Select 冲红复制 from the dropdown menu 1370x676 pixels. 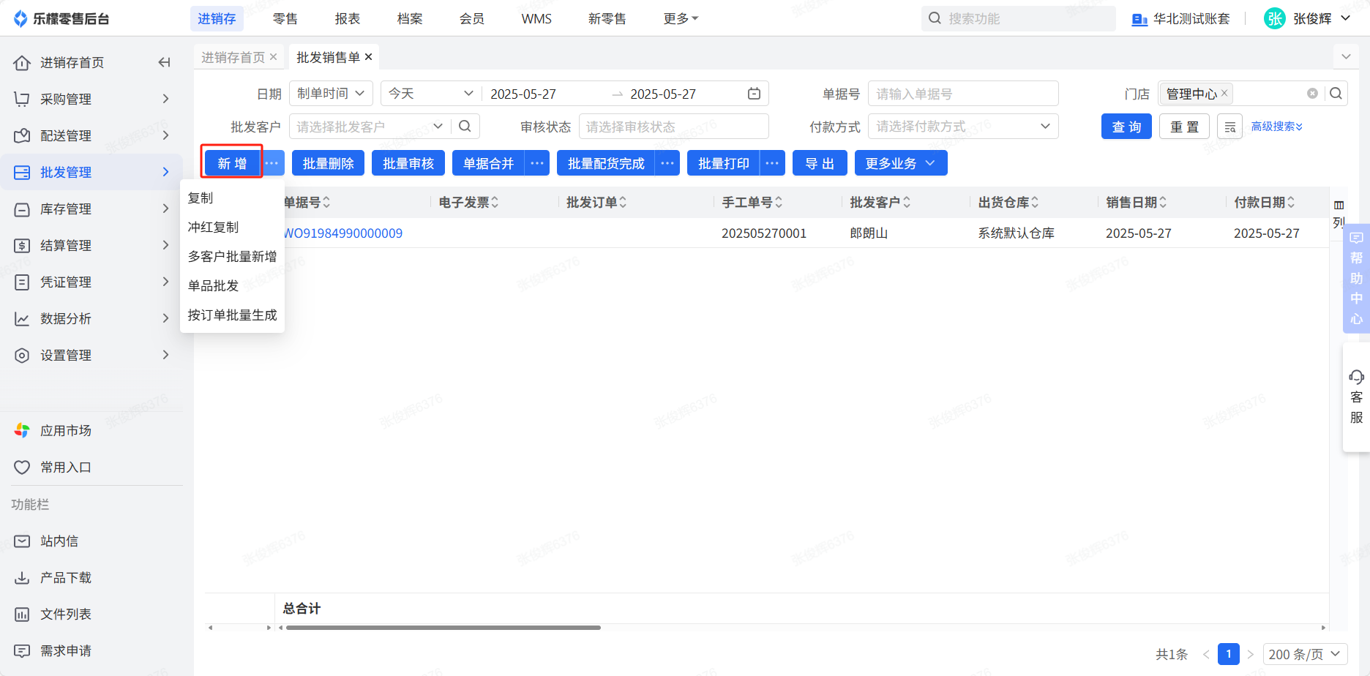tap(232, 227)
